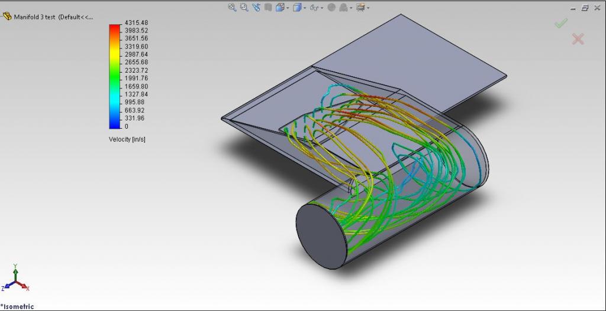Viewport: 606px width, 311px height.
Task: Click the Apply Scene icon
Action: [343, 7]
